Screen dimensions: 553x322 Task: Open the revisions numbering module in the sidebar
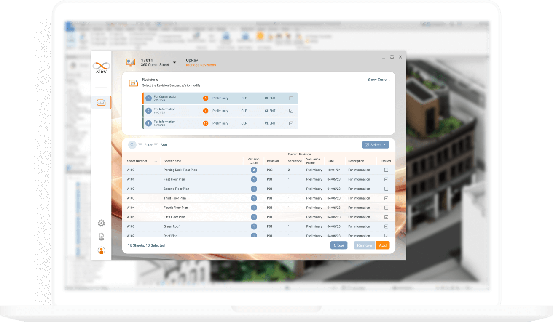click(x=101, y=102)
